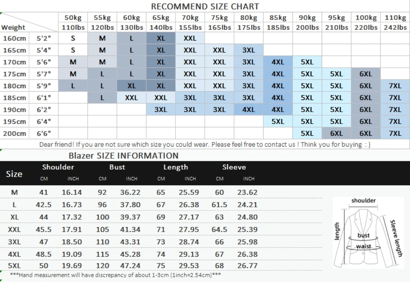
Task: Click the Weight label in the chart corner
Action: point(13,28)
